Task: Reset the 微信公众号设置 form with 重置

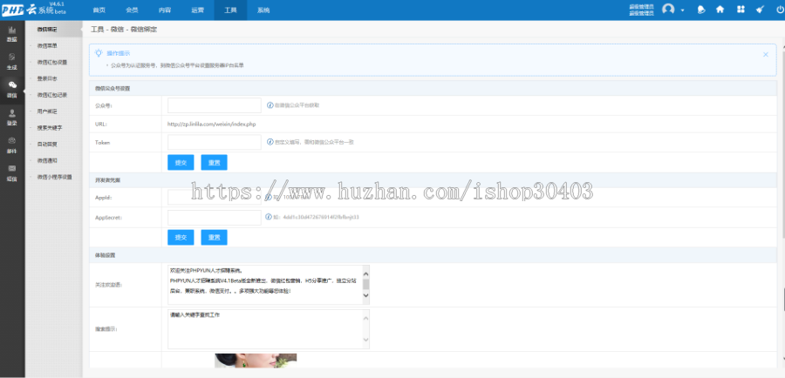Action: point(215,163)
